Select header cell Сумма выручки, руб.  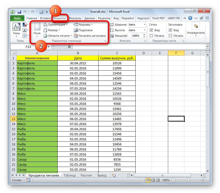tap(117, 58)
